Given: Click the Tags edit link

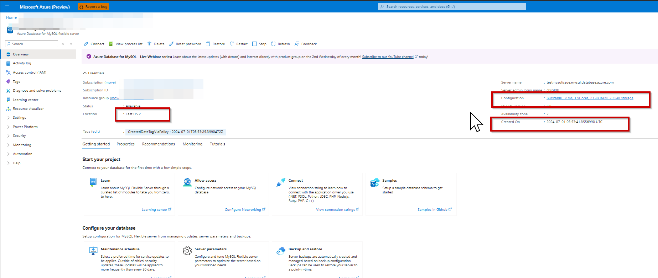Looking at the screenshot, I should click(95, 132).
